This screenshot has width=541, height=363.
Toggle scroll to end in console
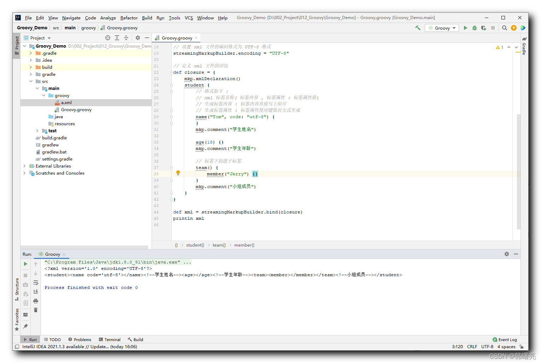pyautogui.click(x=36, y=292)
